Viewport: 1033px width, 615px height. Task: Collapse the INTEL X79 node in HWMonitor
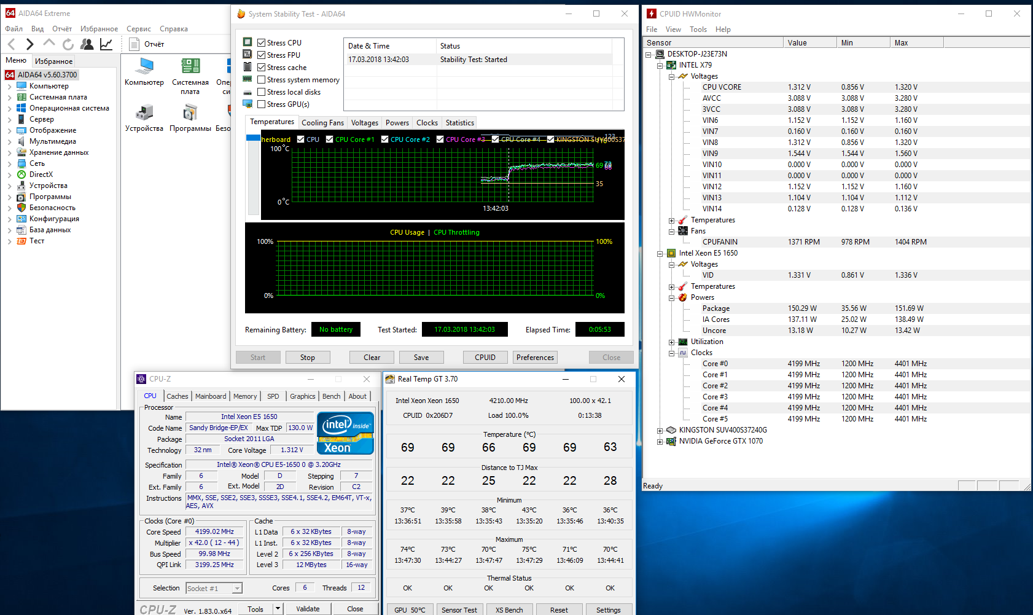tap(660, 65)
